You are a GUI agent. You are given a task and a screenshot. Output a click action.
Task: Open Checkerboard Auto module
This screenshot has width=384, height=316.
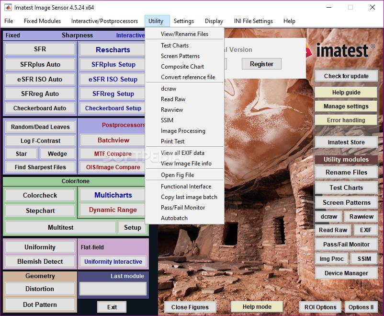click(40, 108)
